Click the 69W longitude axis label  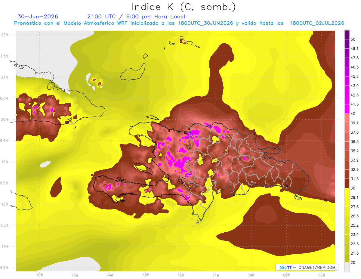[286, 275]
